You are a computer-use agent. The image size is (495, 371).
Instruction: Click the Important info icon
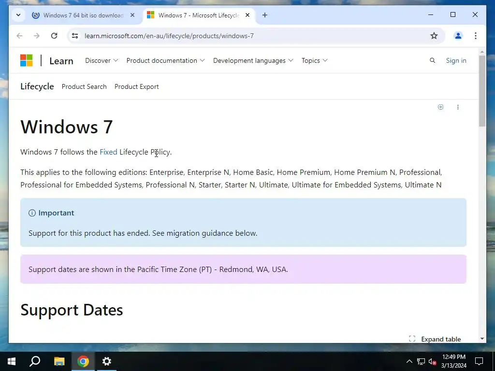[32, 213]
